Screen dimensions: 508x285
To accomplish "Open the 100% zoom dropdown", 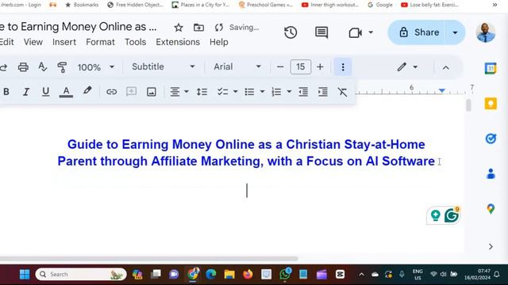I will tap(95, 67).
